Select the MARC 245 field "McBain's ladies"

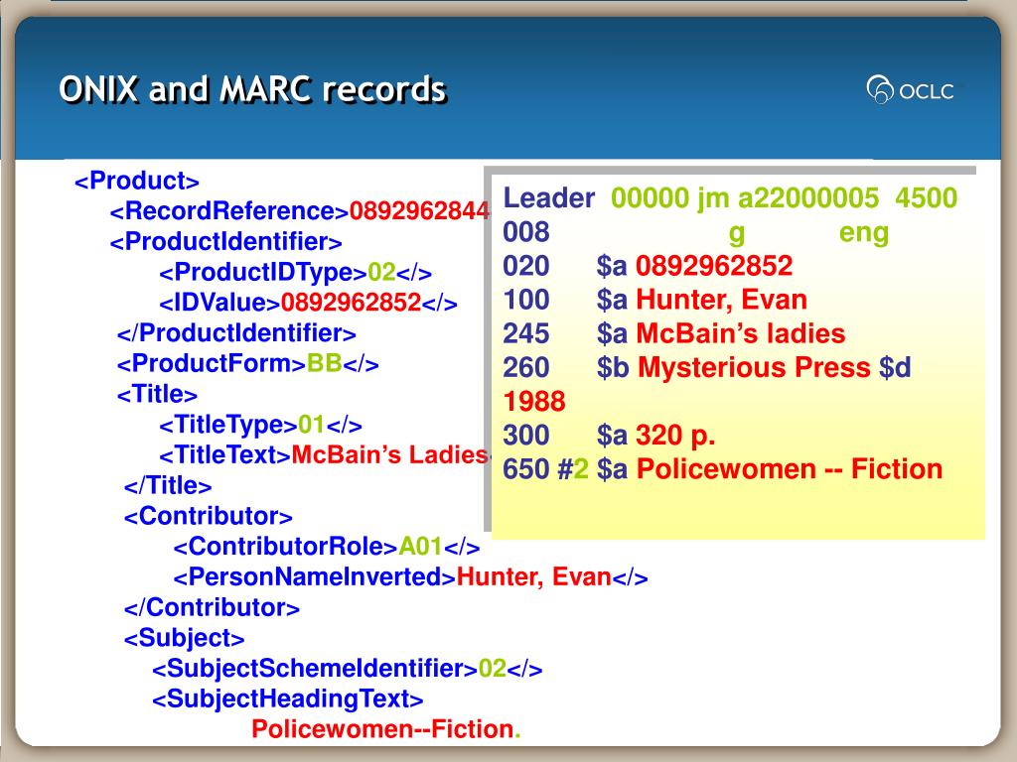click(674, 333)
